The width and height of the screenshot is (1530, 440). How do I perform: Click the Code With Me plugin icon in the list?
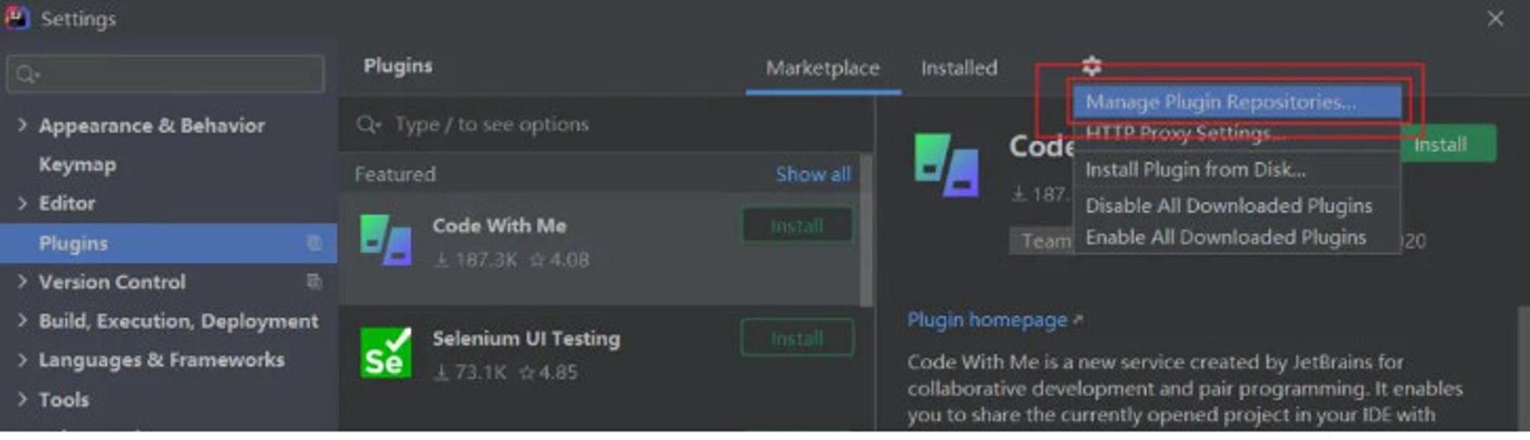386,241
